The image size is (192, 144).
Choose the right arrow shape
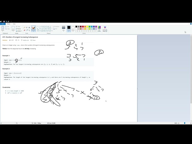tap(46, 29)
